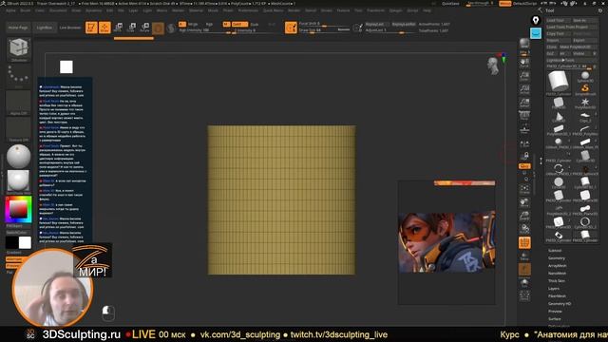The height and width of the screenshot is (342, 608).
Task: Click the Zoom3D icon
Action: (524, 216)
